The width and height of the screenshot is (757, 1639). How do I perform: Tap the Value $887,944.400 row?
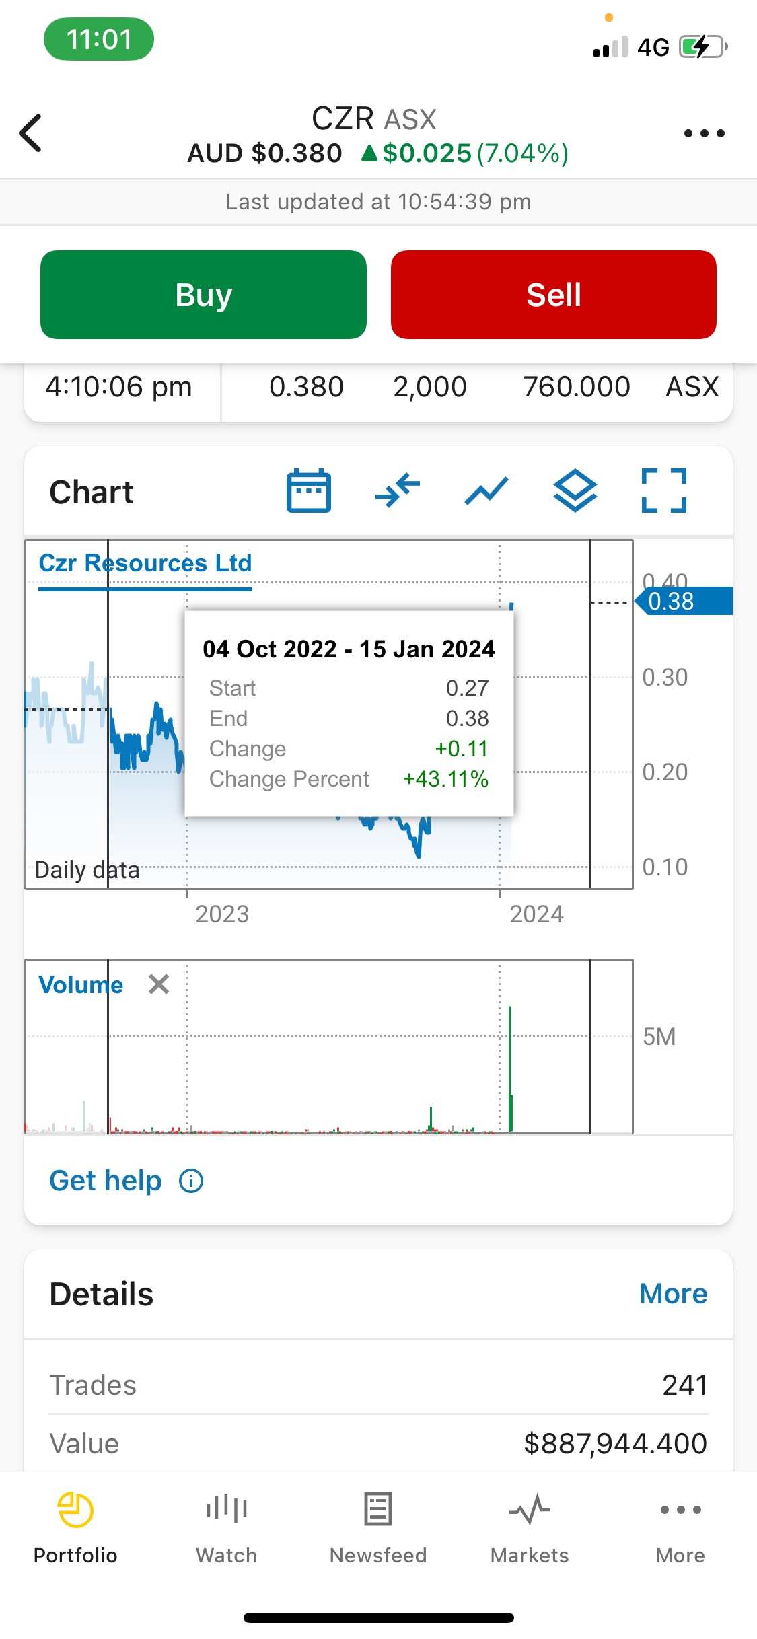[378, 1443]
